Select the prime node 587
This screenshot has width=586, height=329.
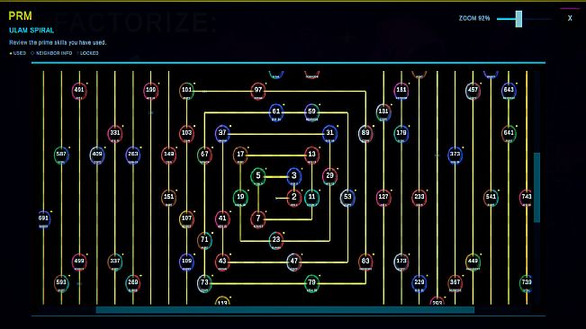point(61,156)
